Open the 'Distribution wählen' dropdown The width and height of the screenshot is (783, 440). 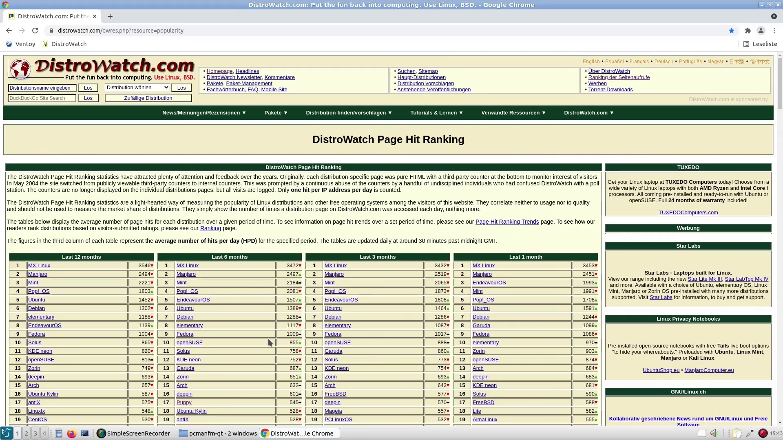coord(137,88)
